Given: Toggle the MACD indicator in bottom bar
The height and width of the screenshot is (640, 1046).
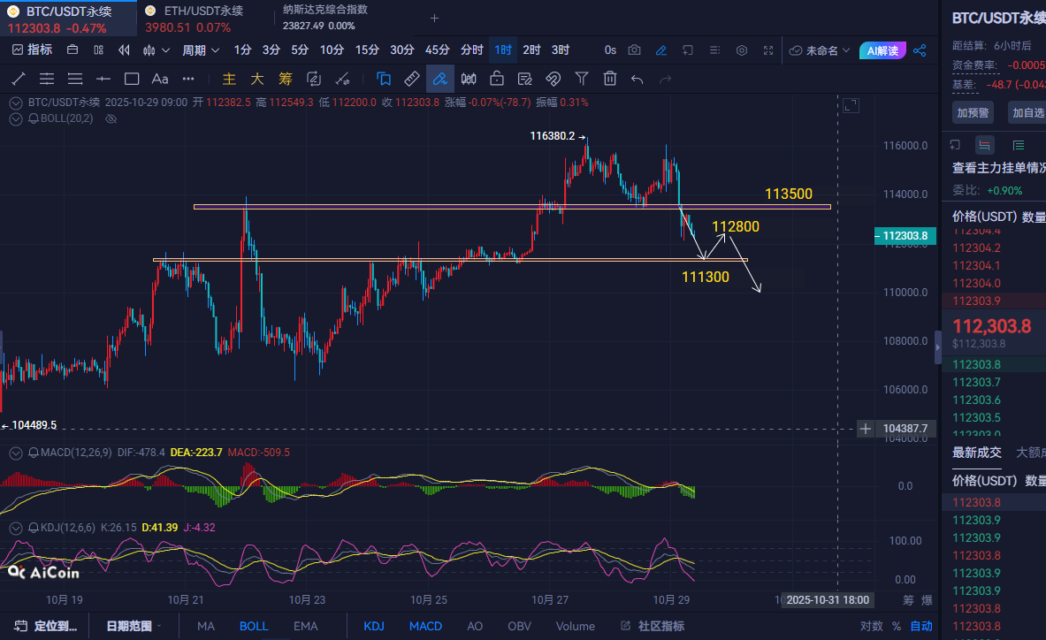Looking at the screenshot, I should (x=425, y=626).
